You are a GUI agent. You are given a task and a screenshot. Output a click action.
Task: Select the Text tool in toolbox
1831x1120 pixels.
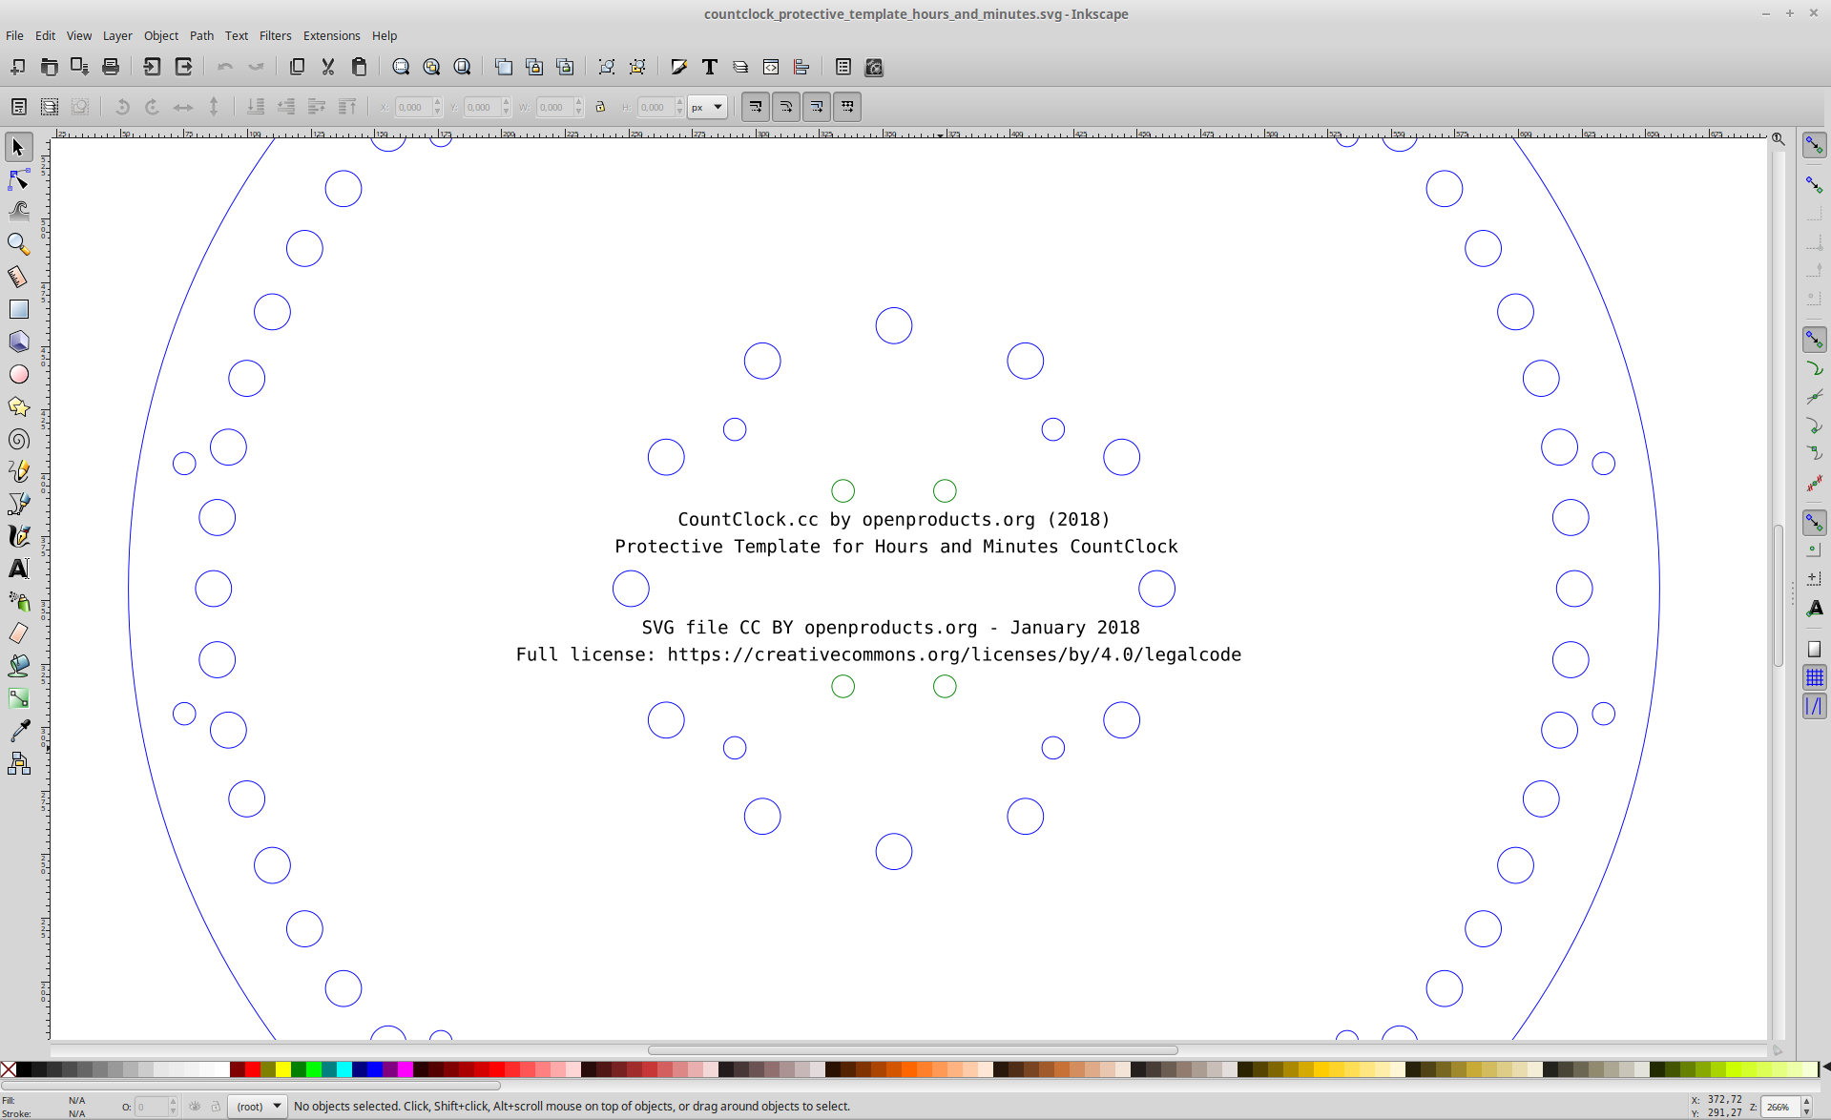coord(18,569)
